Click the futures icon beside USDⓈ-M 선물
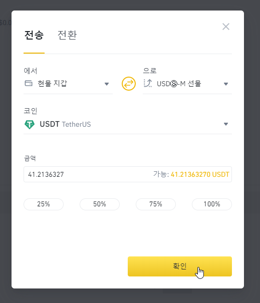This screenshot has height=303, width=260. pyautogui.click(x=148, y=83)
